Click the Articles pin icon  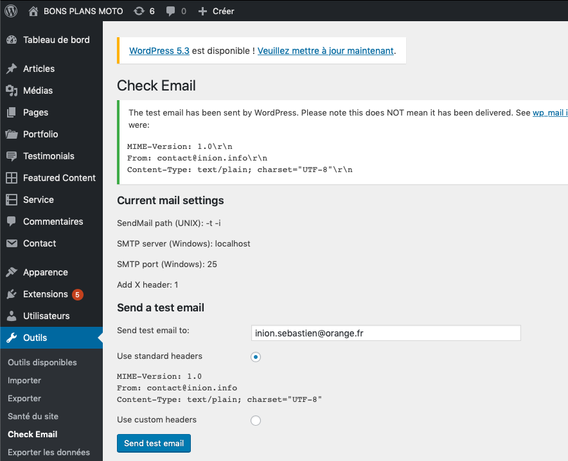(x=12, y=69)
